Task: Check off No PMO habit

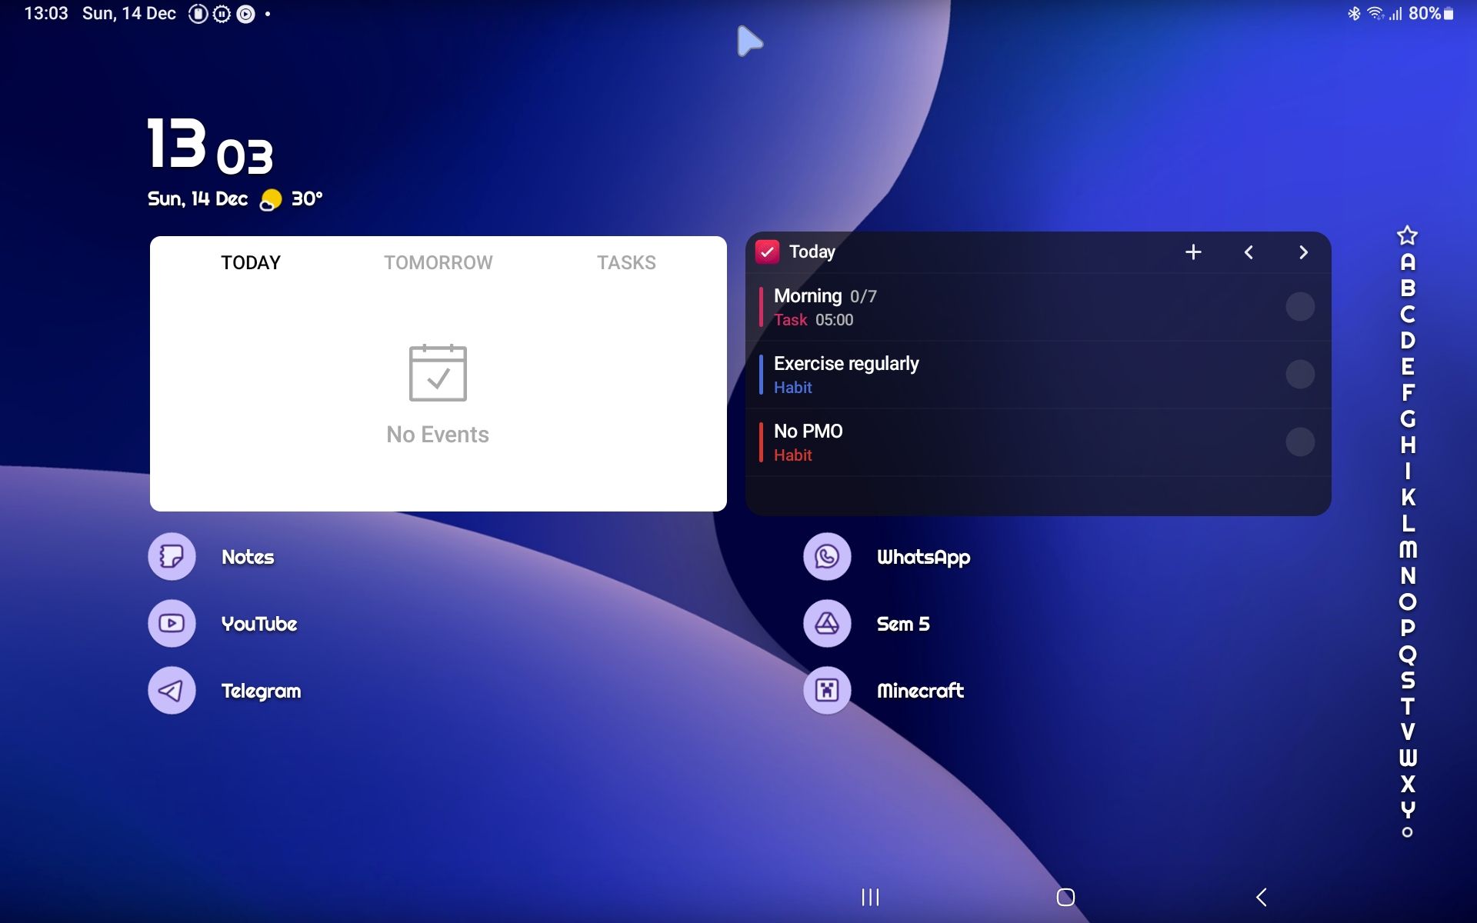Action: (1300, 442)
